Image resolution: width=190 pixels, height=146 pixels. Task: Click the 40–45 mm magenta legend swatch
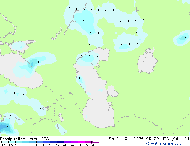point(81,142)
